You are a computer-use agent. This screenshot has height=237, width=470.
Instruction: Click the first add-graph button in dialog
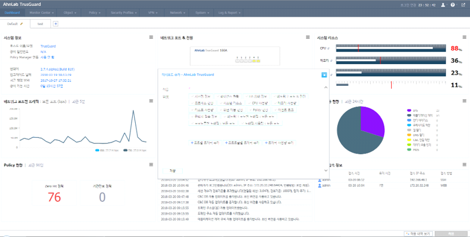(x=205, y=143)
